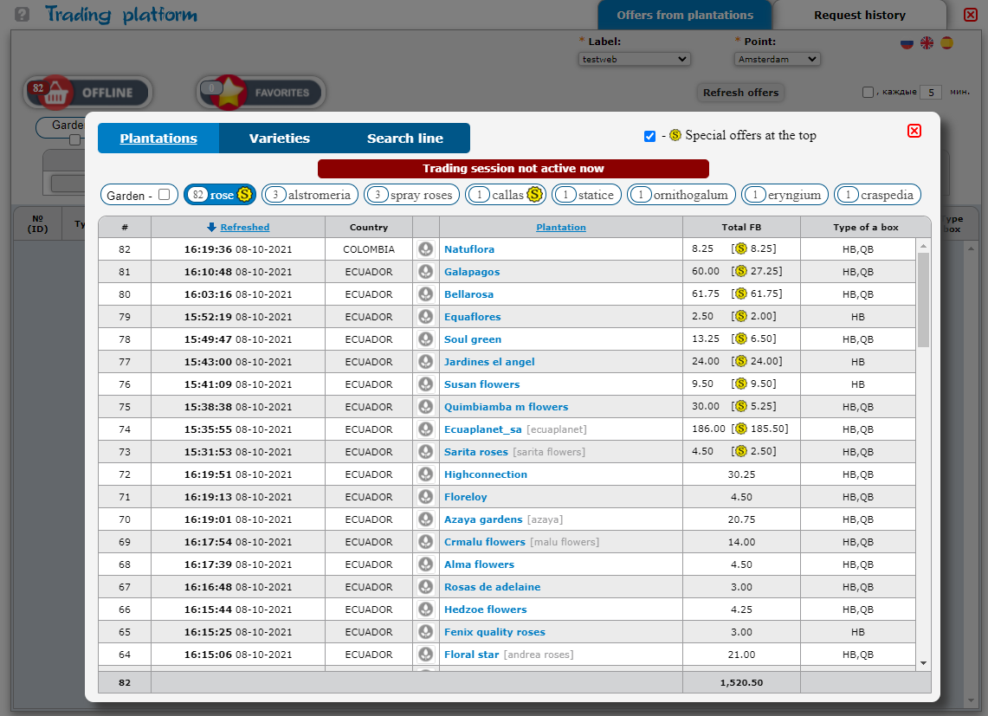The height and width of the screenshot is (716, 988).
Task: Open the offline basket with 82 items
Action: tap(87, 93)
